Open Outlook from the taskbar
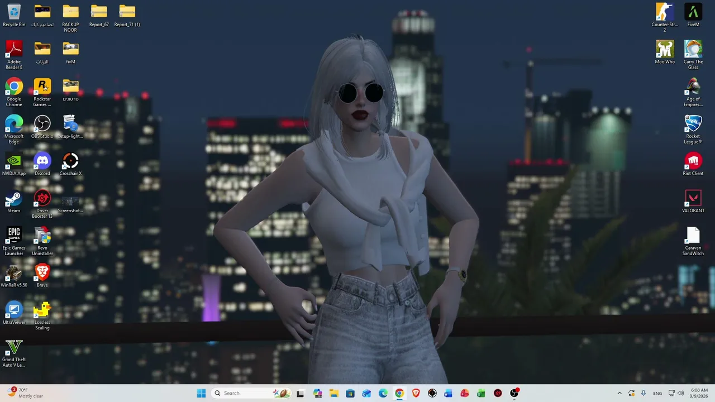This screenshot has height=402, width=715. tap(366, 393)
